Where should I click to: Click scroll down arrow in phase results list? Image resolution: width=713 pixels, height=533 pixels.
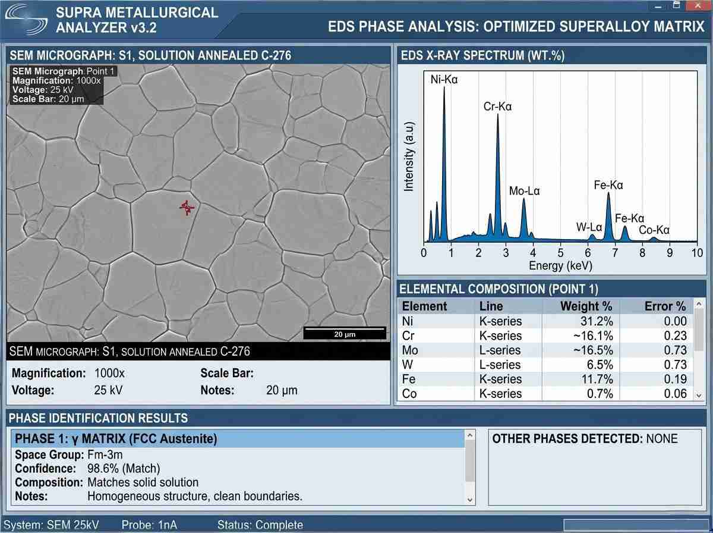coord(470,500)
